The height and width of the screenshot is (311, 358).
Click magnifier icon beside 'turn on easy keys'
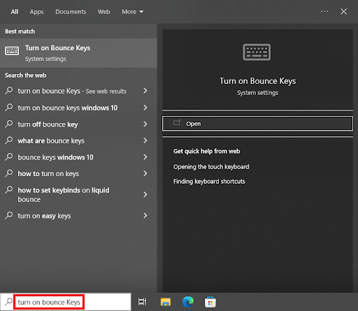9,215
